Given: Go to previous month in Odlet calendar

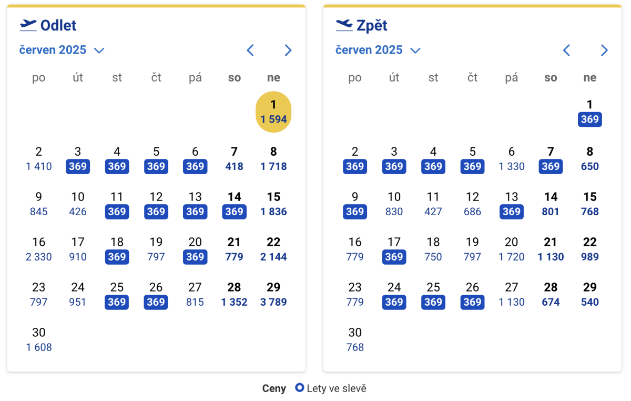Looking at the screenshot, I should (x=250, y=51).
